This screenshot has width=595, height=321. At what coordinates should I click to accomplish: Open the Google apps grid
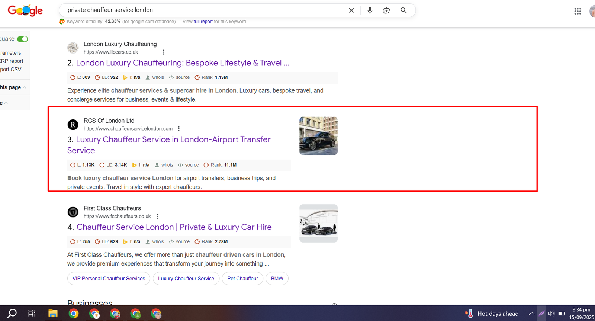[x=577, y=11]
